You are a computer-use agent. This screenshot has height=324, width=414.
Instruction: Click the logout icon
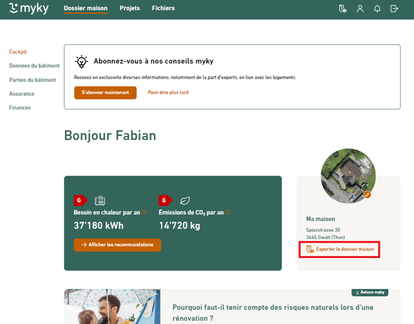(394, 8)
